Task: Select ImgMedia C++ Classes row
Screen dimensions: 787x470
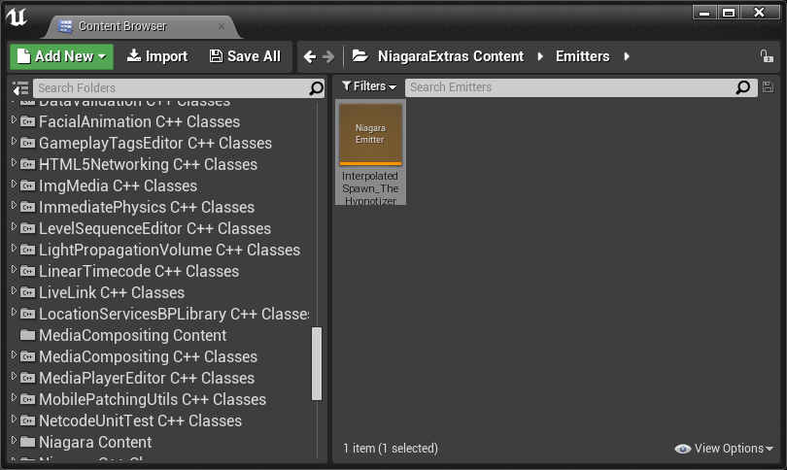Action: pyautogui.click(x=160, y=185)
